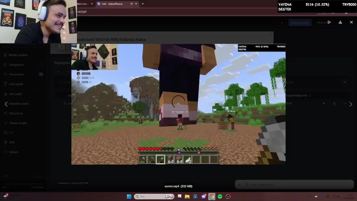Open Microsoft Store from the taskbar
The height and width of the screenshot is (201, 357).
196,197
